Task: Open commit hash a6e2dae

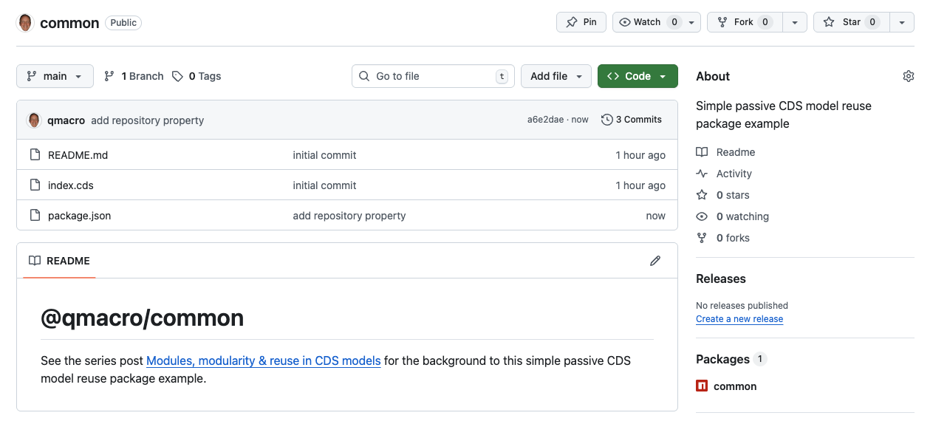Action: click(x=545, y=120)
